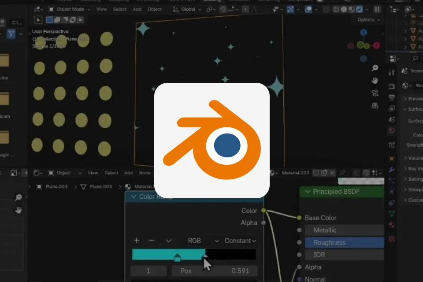The height and width of the screenshot is (282, 423).
Task: Add a color stop with plus button
Action: pyautogui.click(x=137, y=241)
